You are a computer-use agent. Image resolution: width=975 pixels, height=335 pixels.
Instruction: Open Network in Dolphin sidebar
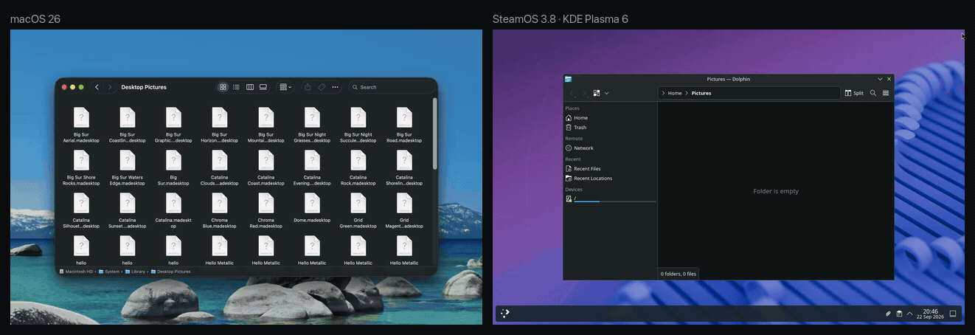coord(610,148)
